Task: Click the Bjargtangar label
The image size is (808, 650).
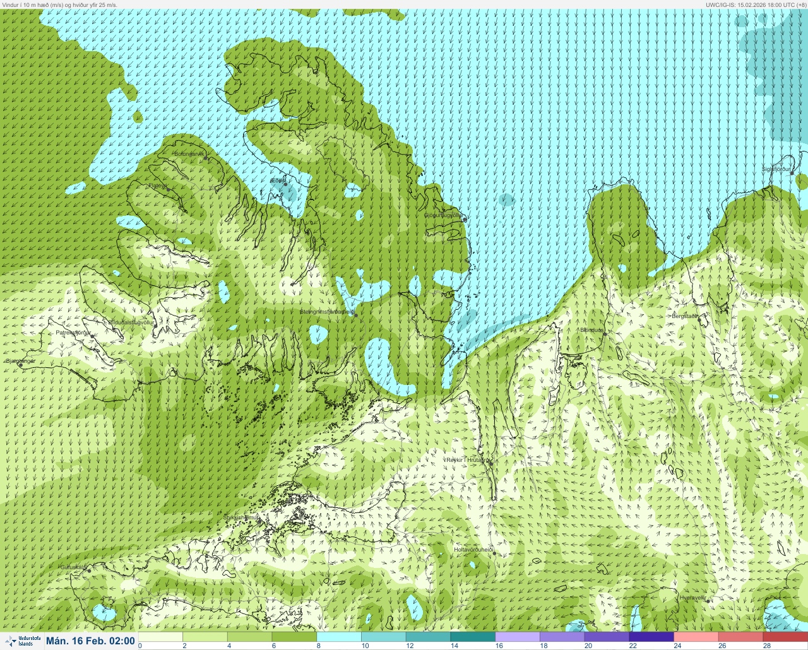Action: point(21,361)
